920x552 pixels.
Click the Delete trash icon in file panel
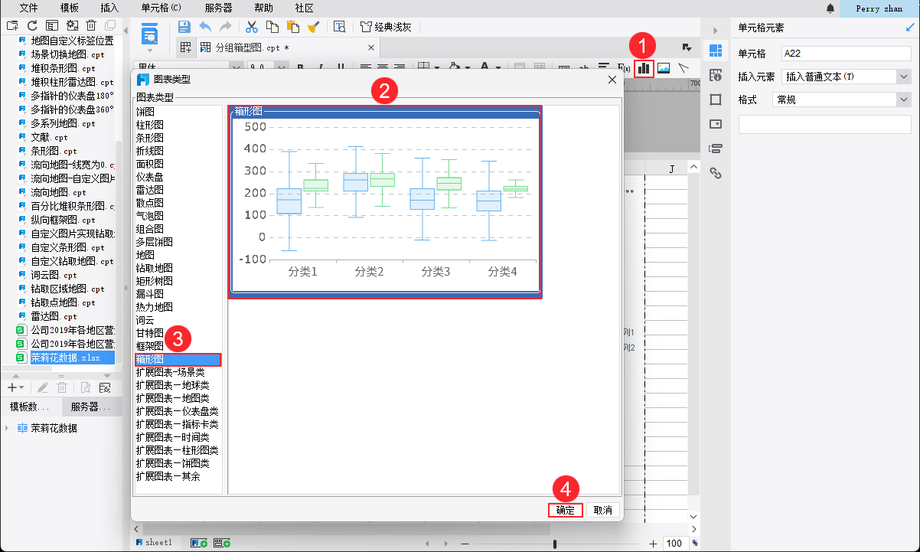click(91, 25)
